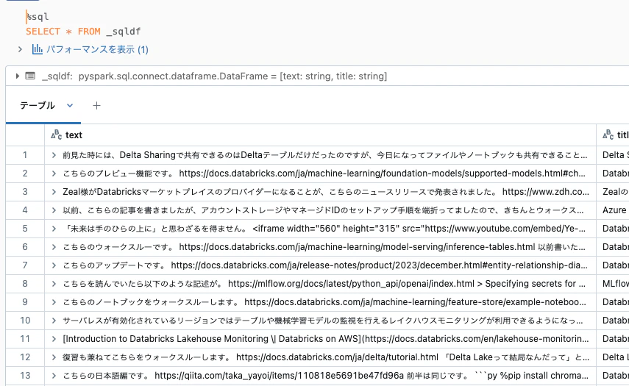
Task: Select row number 5
Action: coord(25,229)
